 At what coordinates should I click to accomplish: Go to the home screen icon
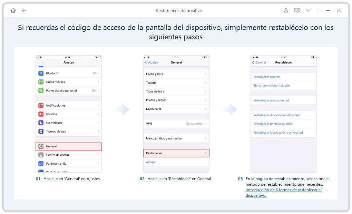coord(13,11)
